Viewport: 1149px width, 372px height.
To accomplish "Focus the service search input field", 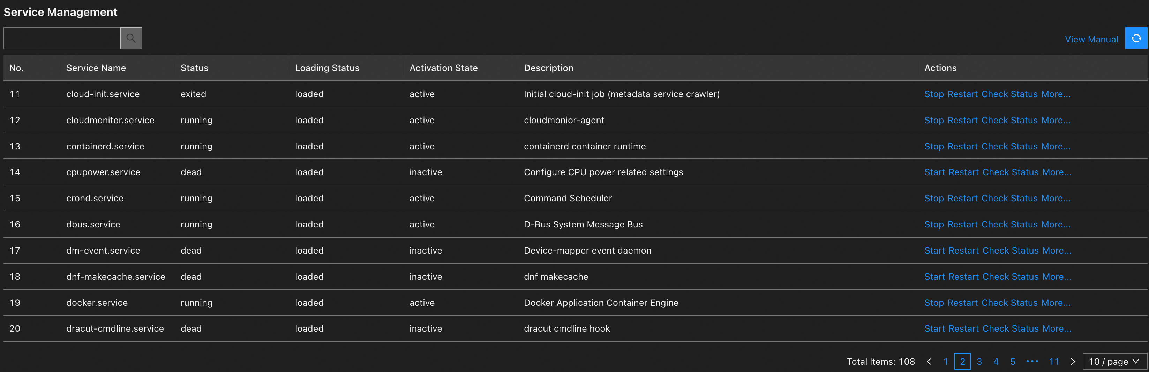I will pos(62,38).
